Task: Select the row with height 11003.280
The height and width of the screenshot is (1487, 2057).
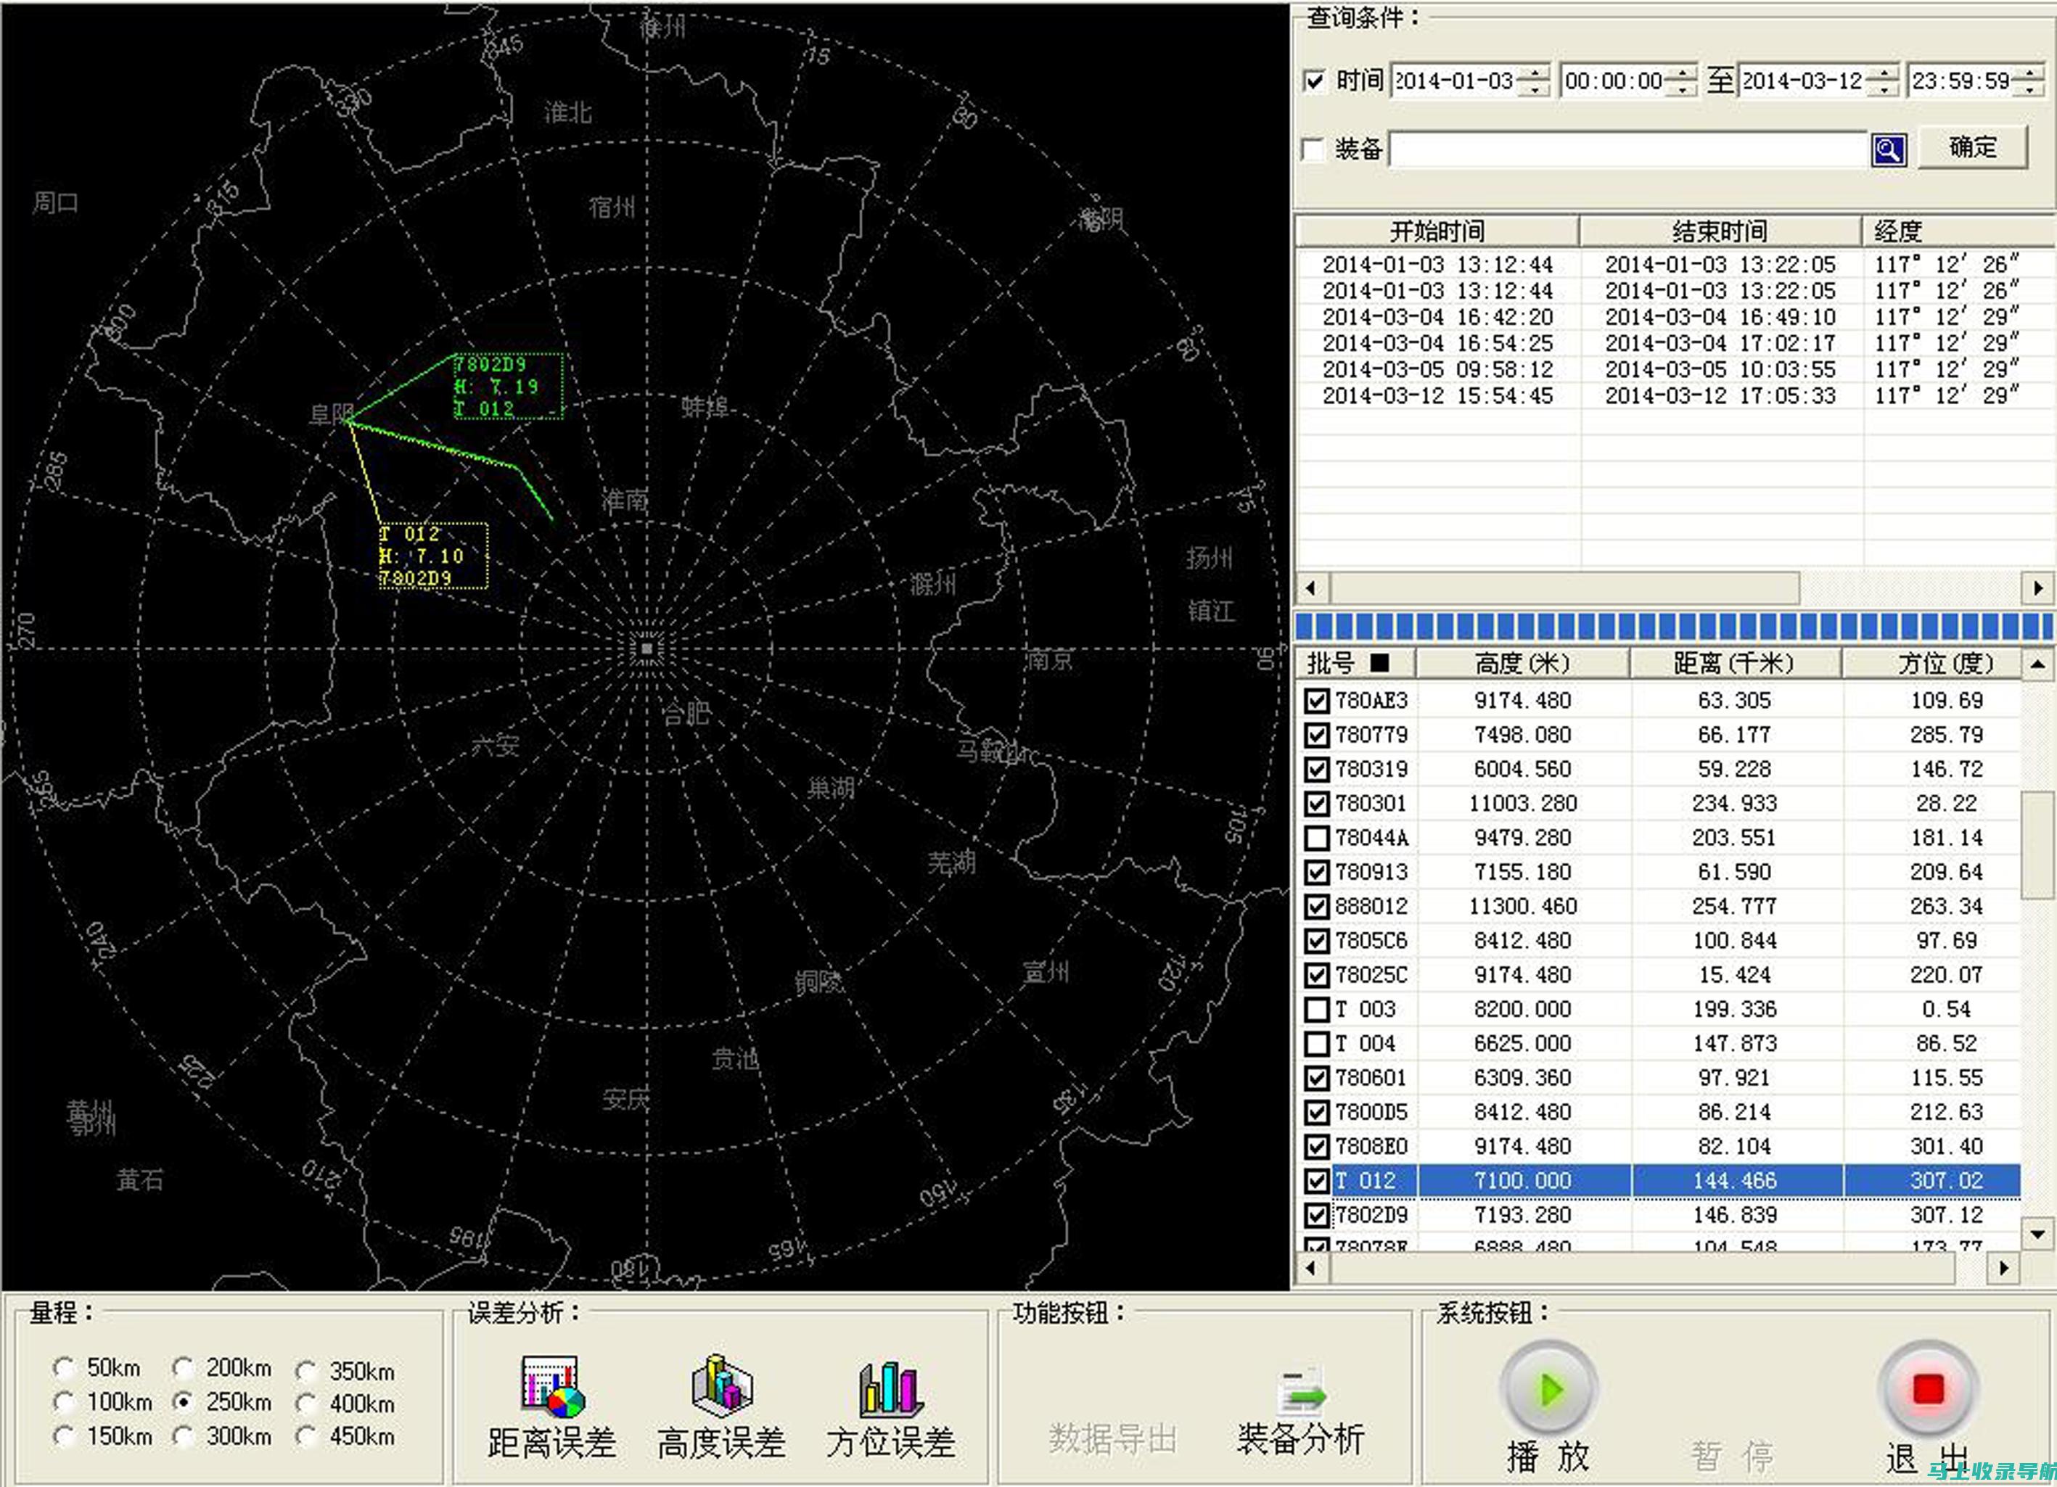Action: tap(1662, 804)
